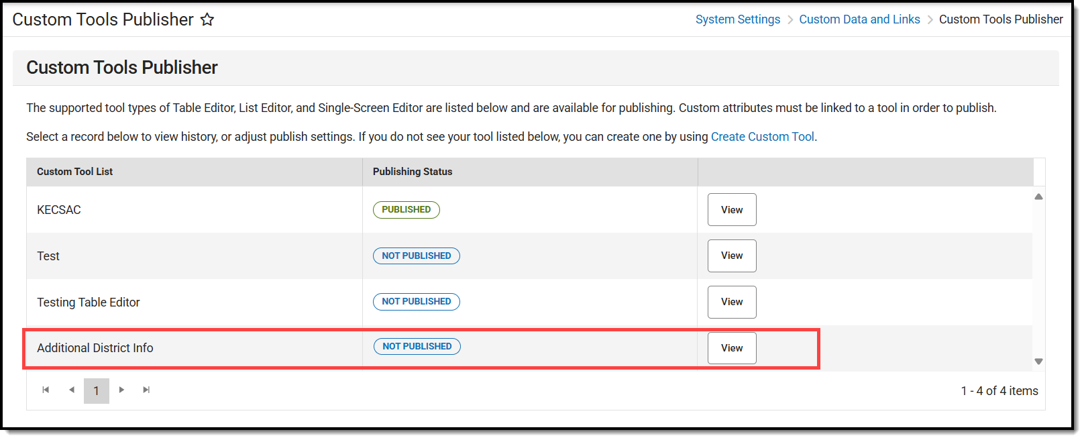View the KECSAC tool record
This screenshot has height=440, width=1084.
[731, 210]
